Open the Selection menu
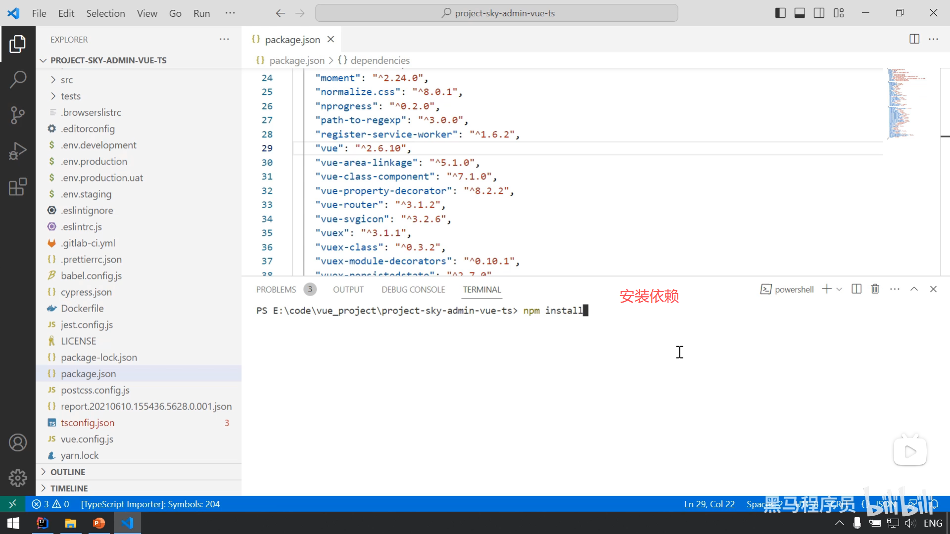This screenshot has width=950, height=534. 105,13
